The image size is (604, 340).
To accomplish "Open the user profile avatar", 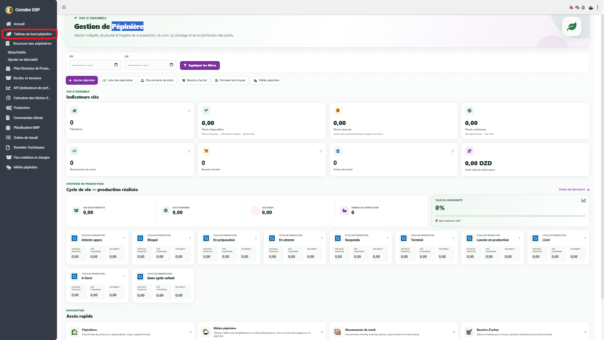I will click(x=591, y=8).
